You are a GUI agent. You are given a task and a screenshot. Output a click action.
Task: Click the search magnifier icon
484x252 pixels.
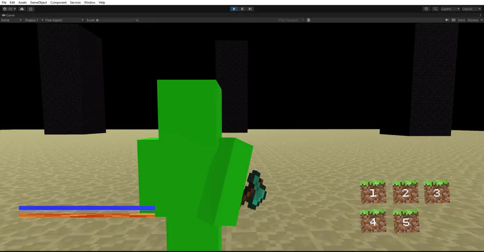(x=435, y=9)
